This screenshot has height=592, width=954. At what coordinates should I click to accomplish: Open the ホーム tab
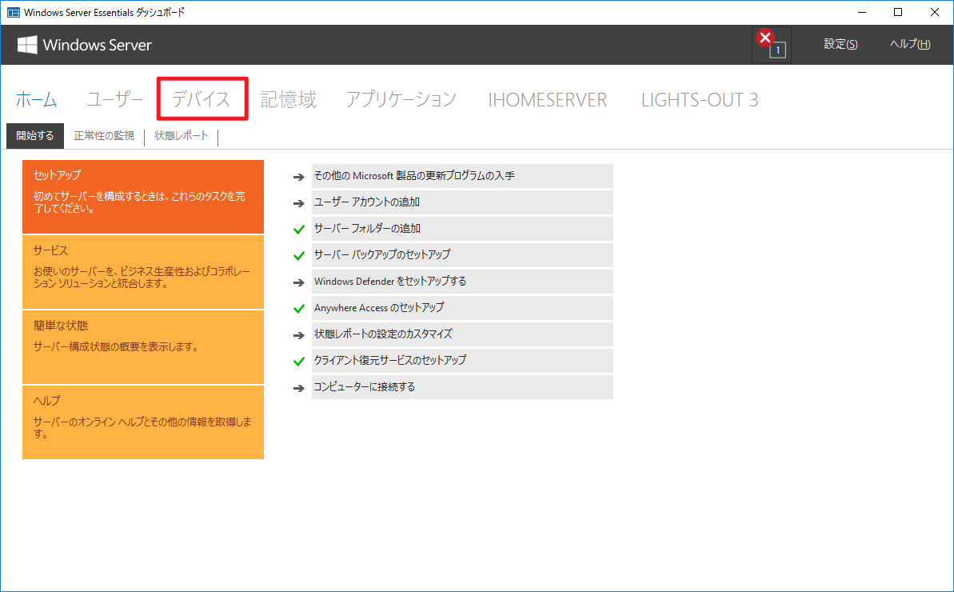[36, 99]
